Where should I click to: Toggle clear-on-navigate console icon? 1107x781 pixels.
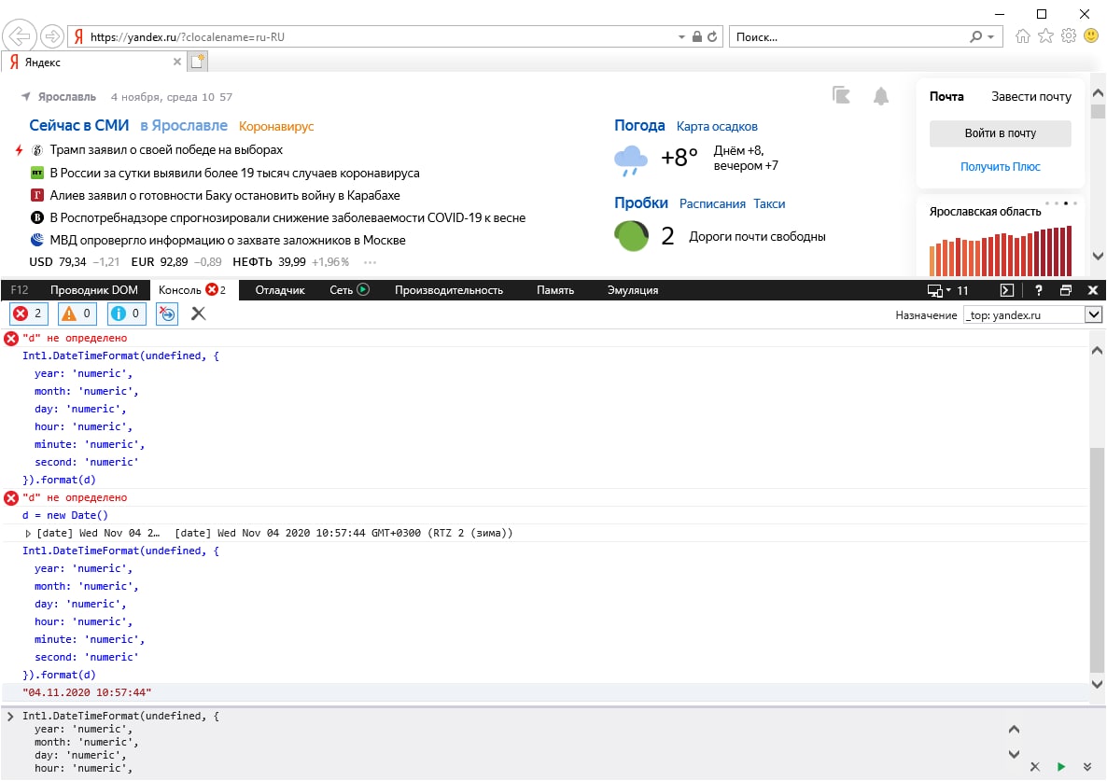[167, 314]
